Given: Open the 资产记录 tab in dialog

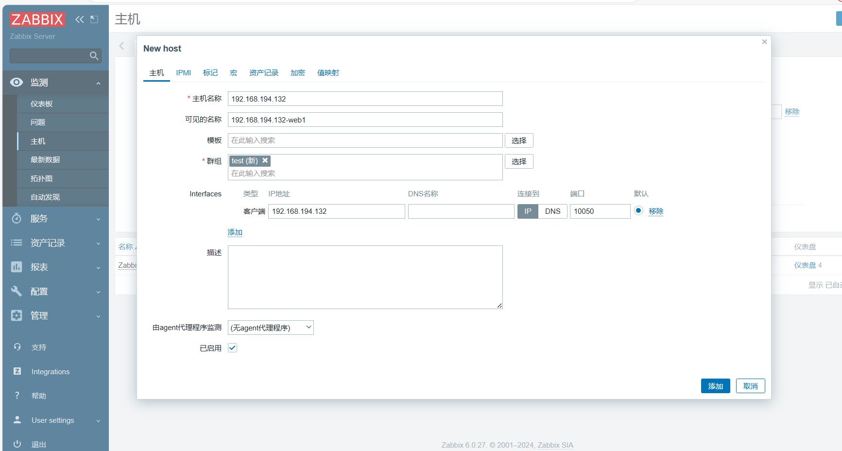Looking at the screenshot, I should [x=264, y=73].
